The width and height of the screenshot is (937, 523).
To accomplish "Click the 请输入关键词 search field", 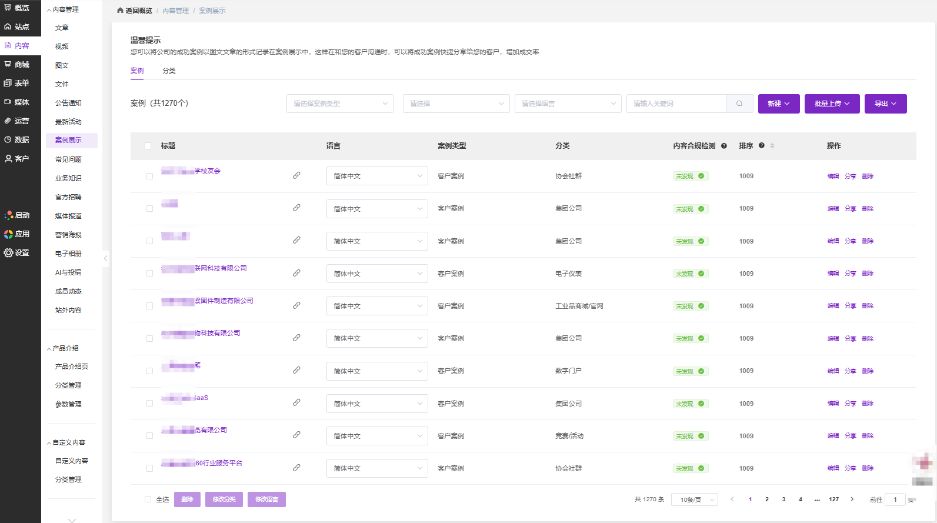I will (x=676, y=104).
